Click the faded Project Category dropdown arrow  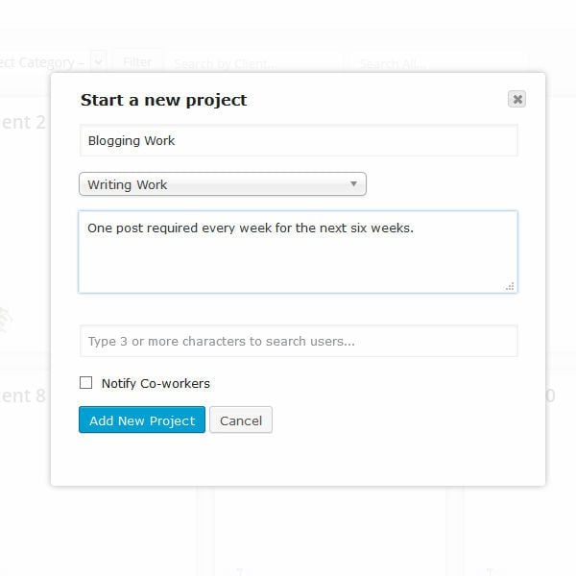(x=99, y=61)
